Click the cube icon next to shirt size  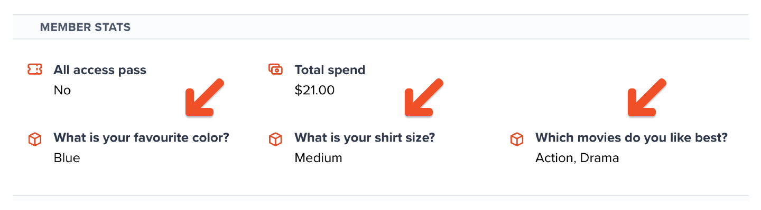275,139
